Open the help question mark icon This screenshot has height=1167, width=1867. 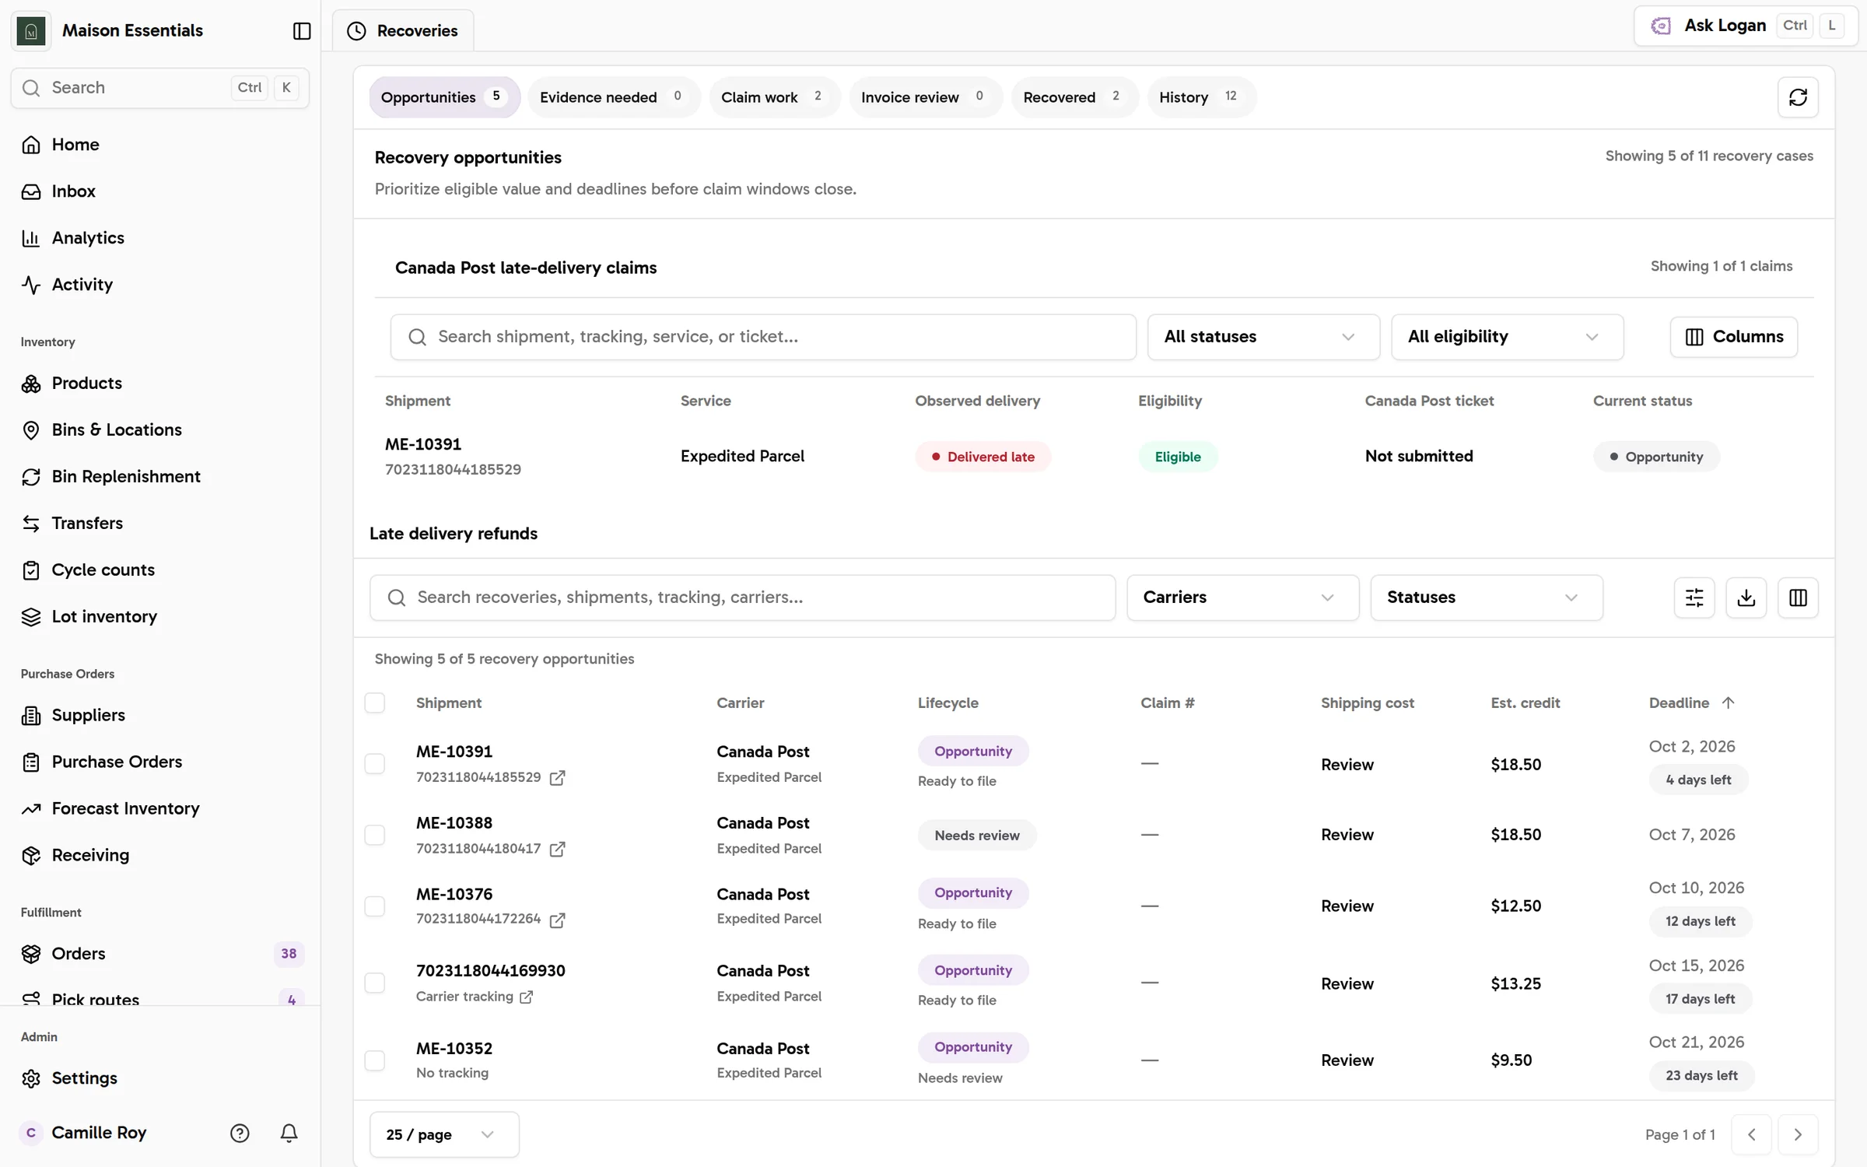240,1133
